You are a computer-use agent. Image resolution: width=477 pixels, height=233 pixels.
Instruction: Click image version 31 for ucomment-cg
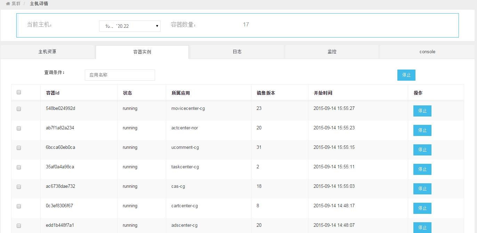259,147
